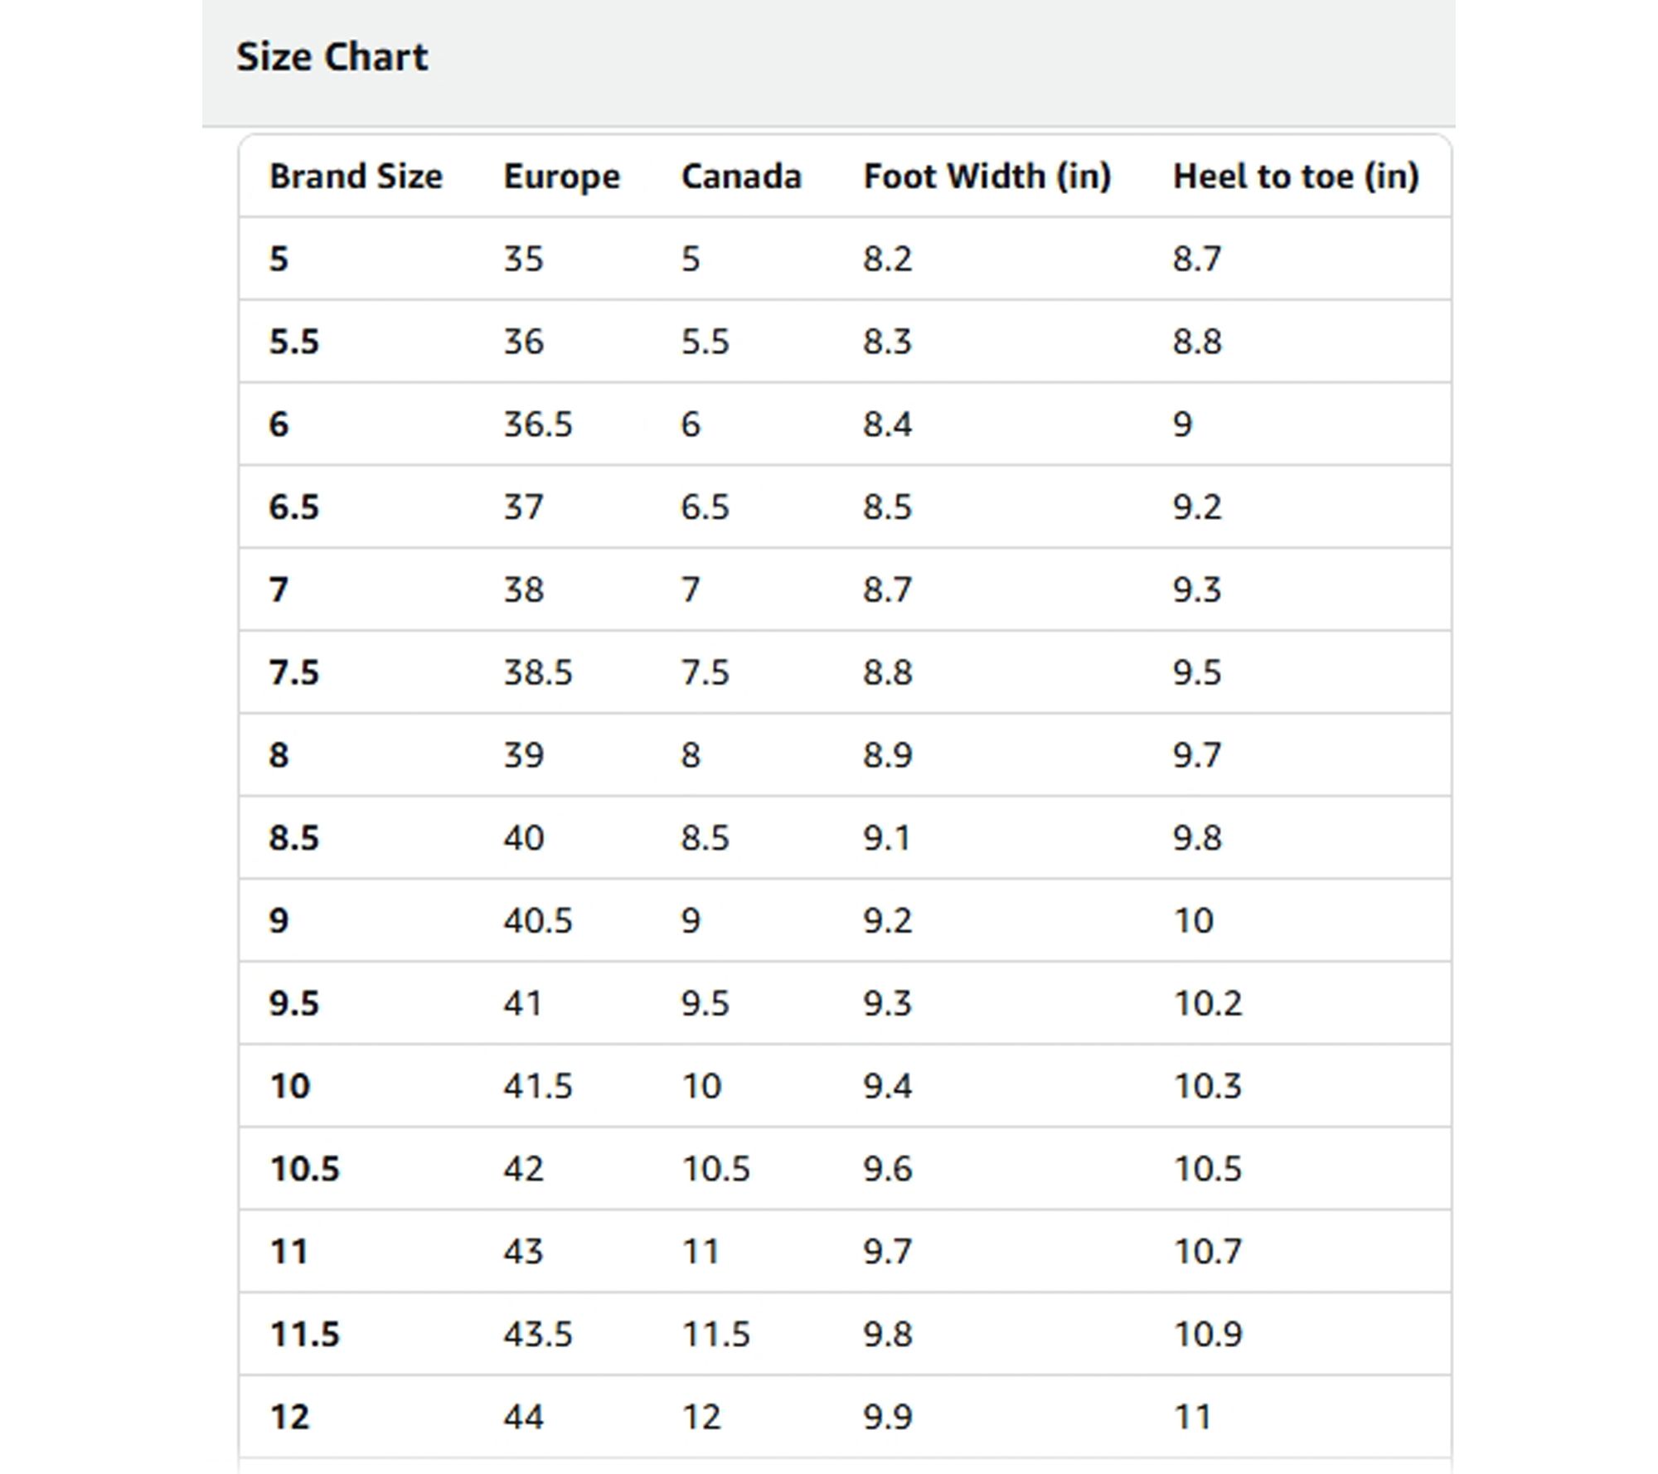Select brand size 12 row label
The width and height of the screenshot is (1658, 1474).
click(x=289, y=1417)
